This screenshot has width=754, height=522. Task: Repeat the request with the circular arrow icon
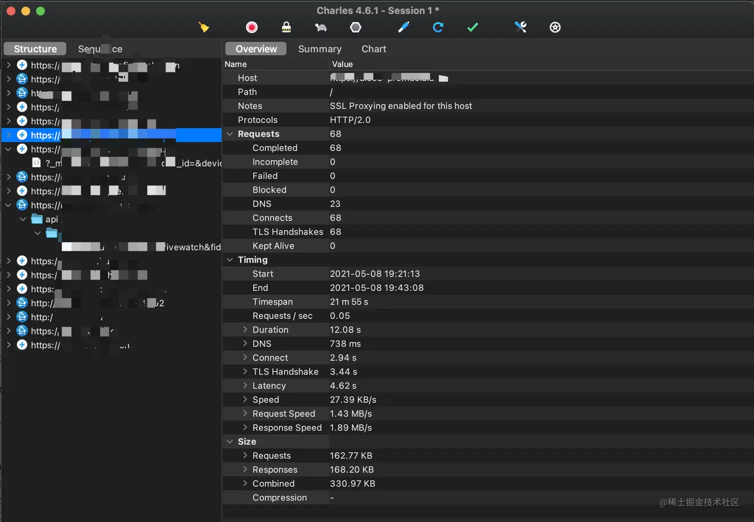[x=438, y=27]
